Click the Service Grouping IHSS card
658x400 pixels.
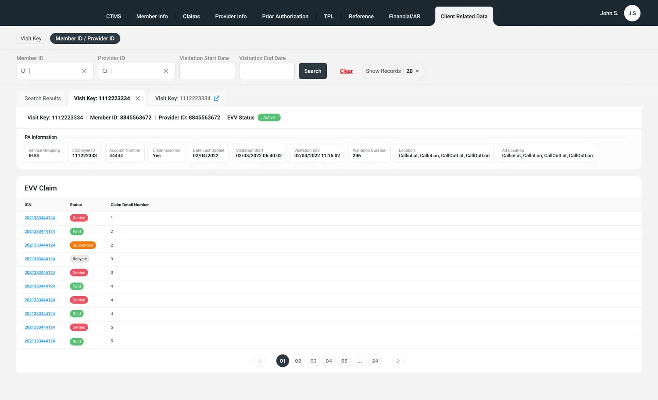pos(44,153)
